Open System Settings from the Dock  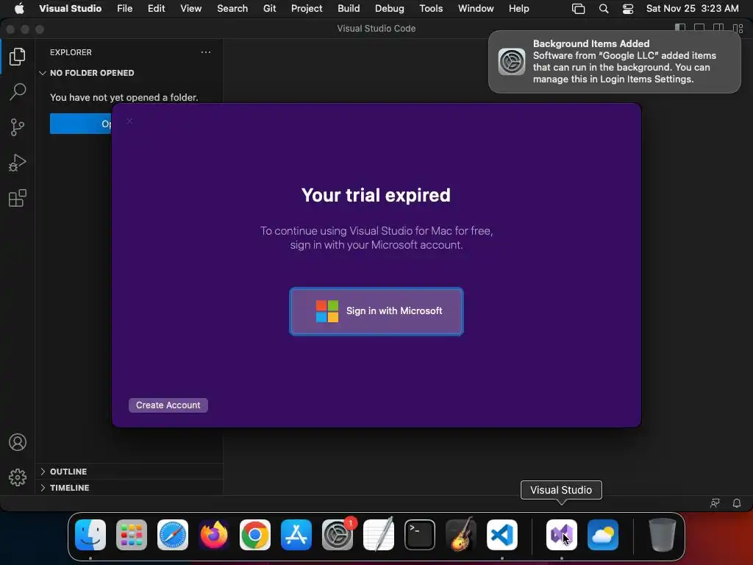338,535
